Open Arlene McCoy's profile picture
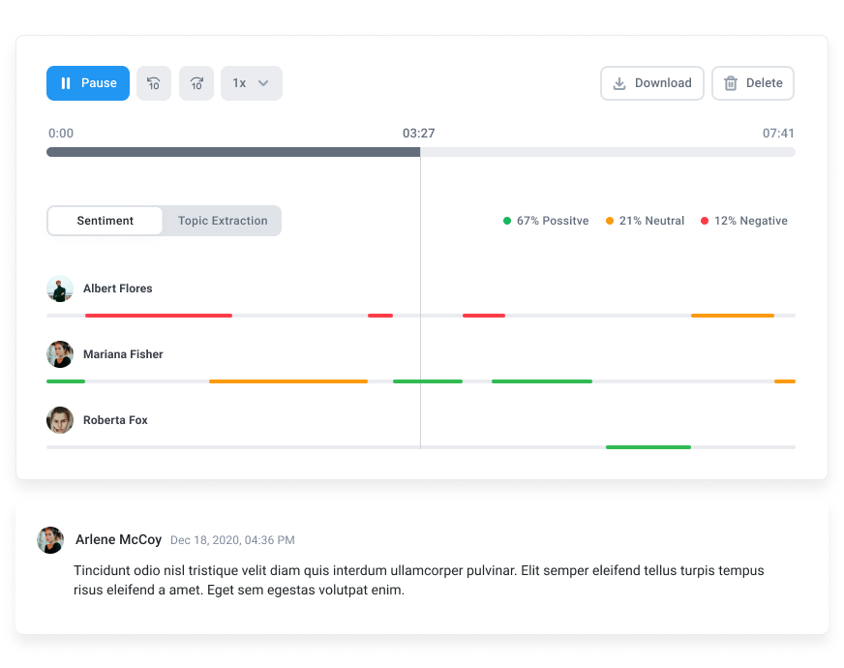The height and width of the screenshot is (668, 844). pos(50,540)
